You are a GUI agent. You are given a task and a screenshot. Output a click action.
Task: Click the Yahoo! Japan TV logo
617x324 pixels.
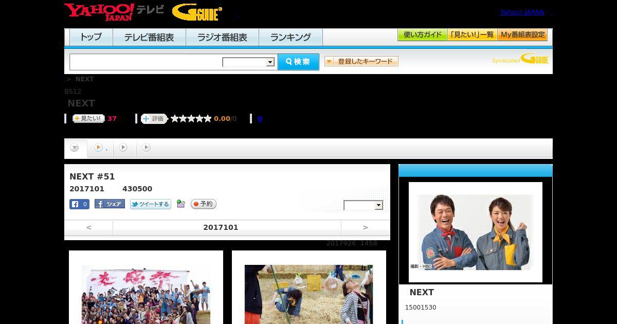[x=114, y=12]
